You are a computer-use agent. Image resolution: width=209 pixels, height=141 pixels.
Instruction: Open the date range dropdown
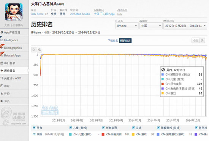click(185, 26)
